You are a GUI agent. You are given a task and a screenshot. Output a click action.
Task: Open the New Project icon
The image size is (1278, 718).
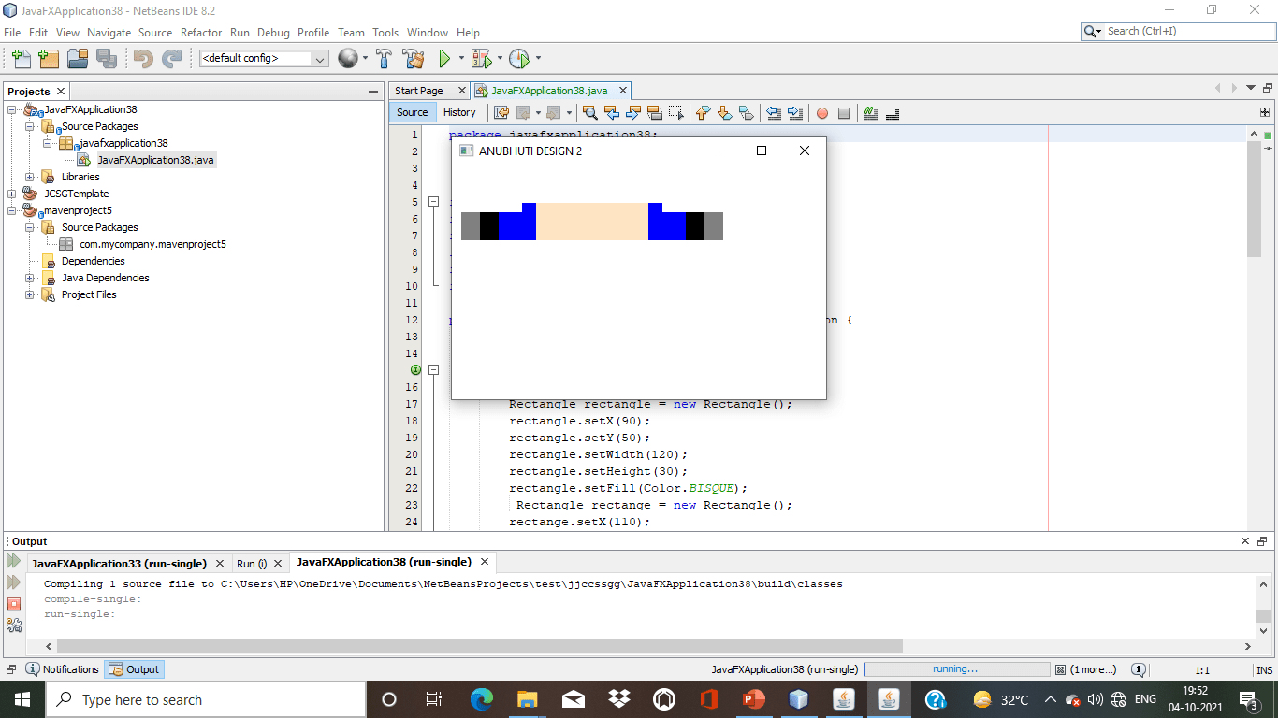tap(49, 58)
